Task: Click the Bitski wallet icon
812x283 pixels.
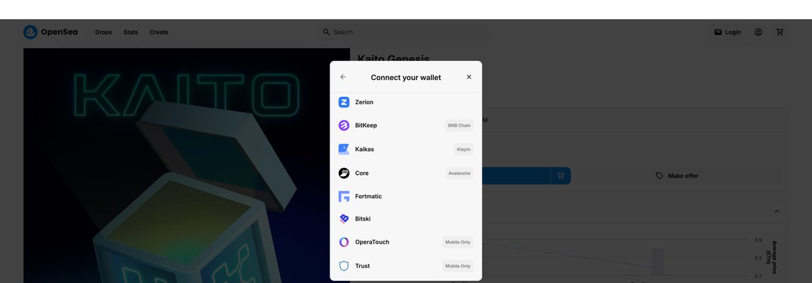Action: click(344, 219)
